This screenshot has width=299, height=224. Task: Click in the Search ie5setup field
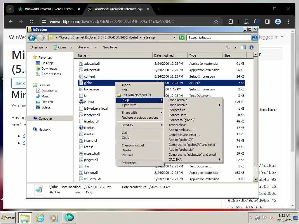pos(218,38)
